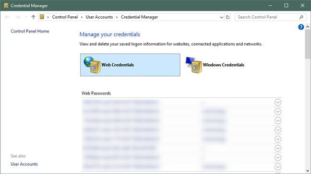Click the vertical scrollbar thumb
This screenshot has height=174, width=311.
click(x=308, y=44)
